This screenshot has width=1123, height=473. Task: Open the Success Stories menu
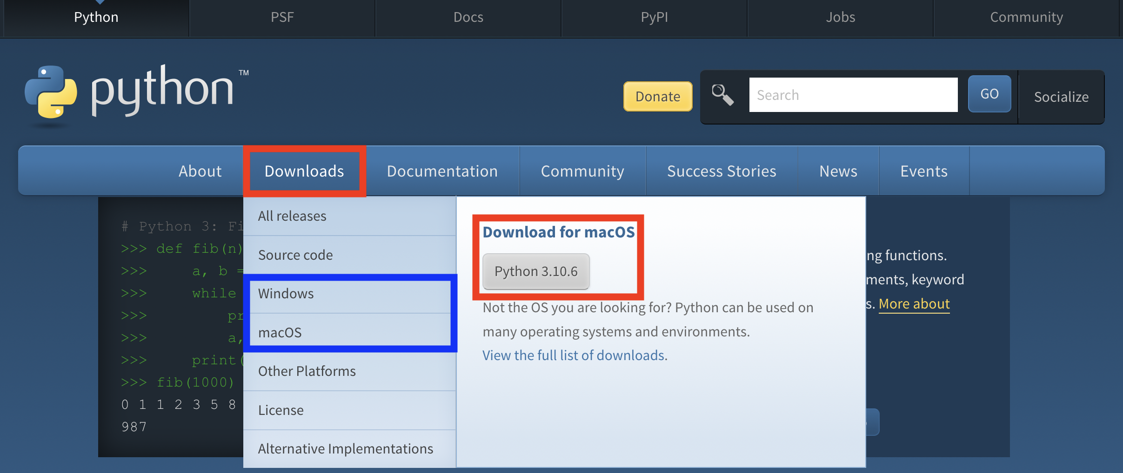[722, 171]
